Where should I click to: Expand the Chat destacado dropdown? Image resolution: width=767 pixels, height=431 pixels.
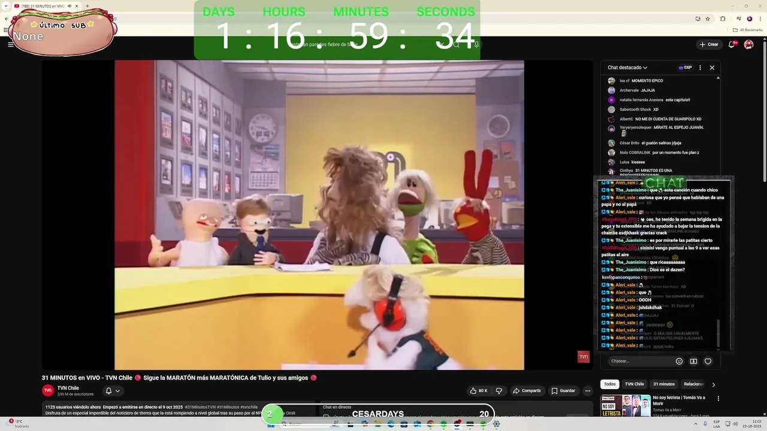click(x=627, y=68)
